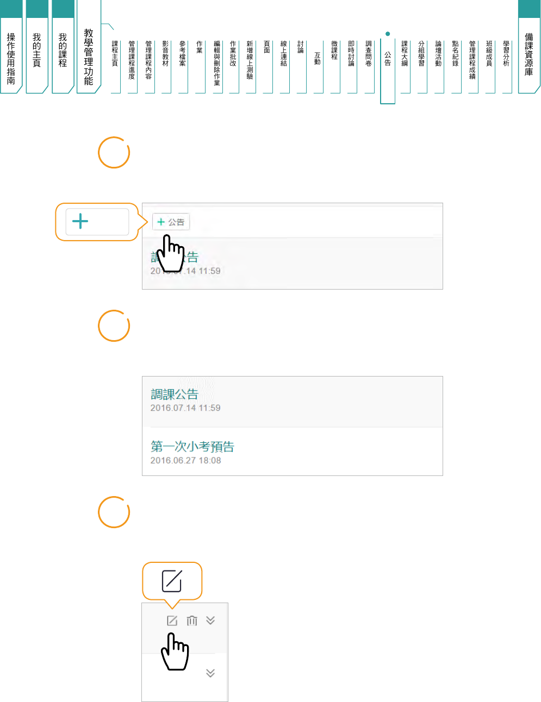Image resolution: width=541 pixels, height=702 pixels.
Task: Open the 課程大綱 tab
Action: pyautogui.click(x=405, y=54)
